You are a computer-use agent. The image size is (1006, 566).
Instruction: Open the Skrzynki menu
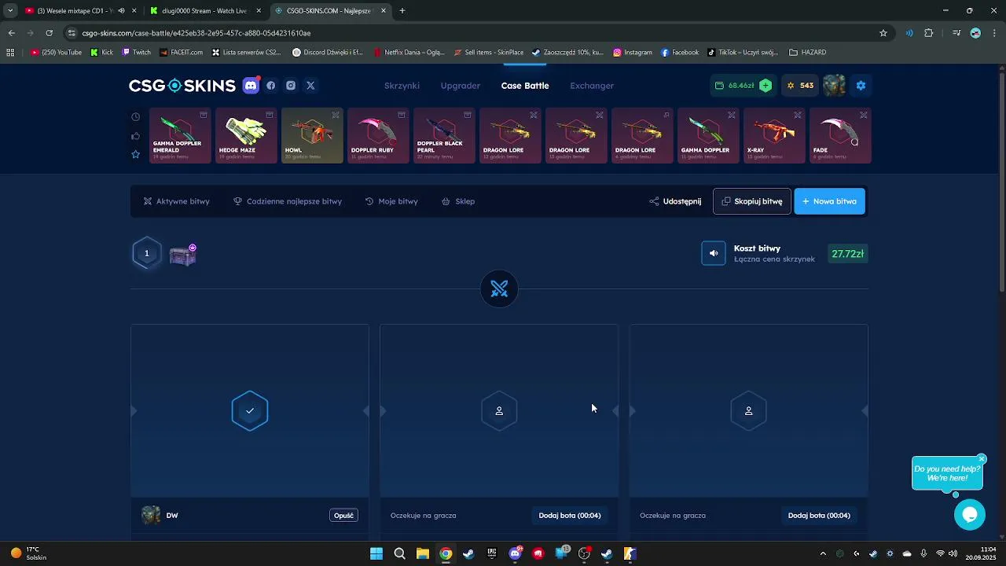click(x=402, y=86)
